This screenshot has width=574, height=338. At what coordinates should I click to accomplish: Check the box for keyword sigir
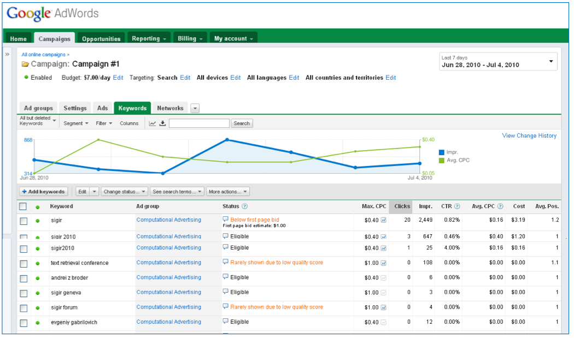(24, 221)
